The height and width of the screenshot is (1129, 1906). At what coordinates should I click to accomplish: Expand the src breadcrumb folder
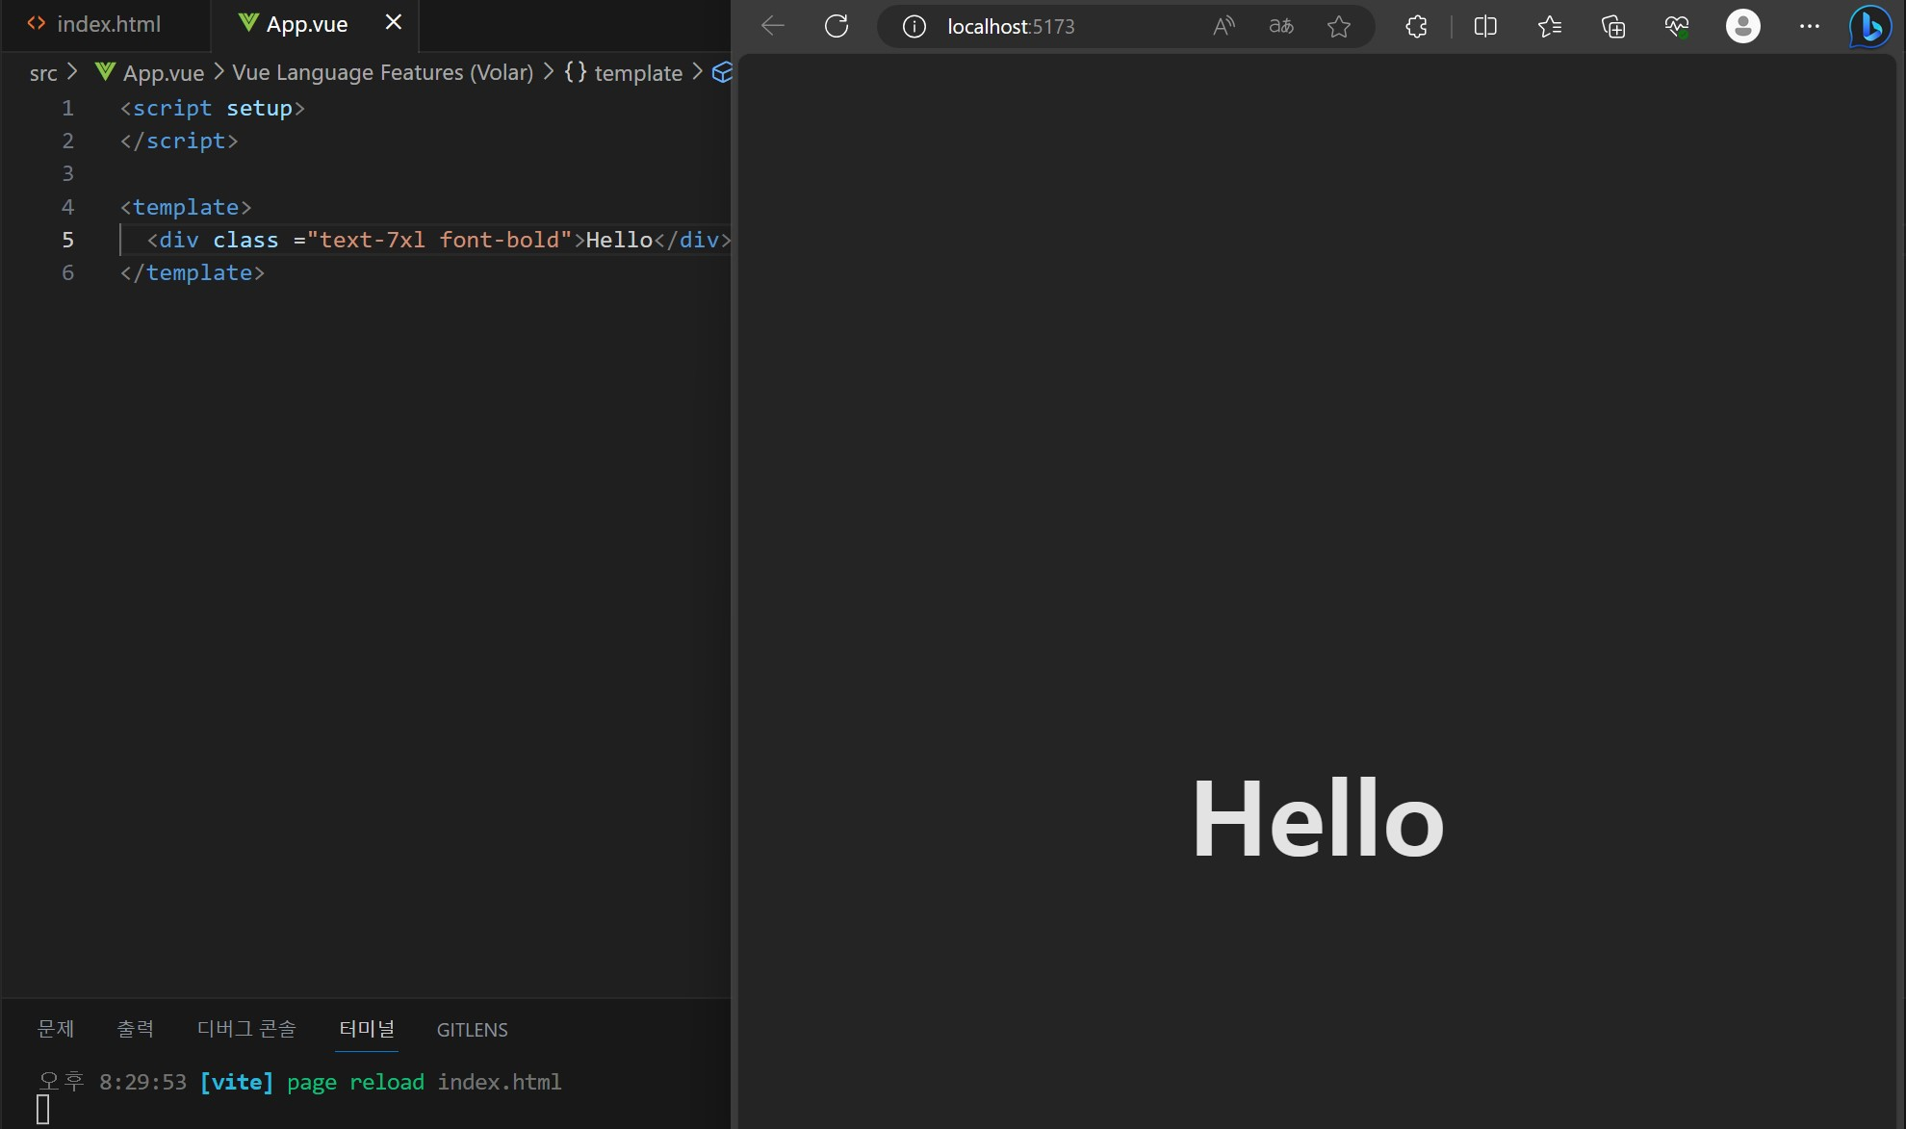43,73
